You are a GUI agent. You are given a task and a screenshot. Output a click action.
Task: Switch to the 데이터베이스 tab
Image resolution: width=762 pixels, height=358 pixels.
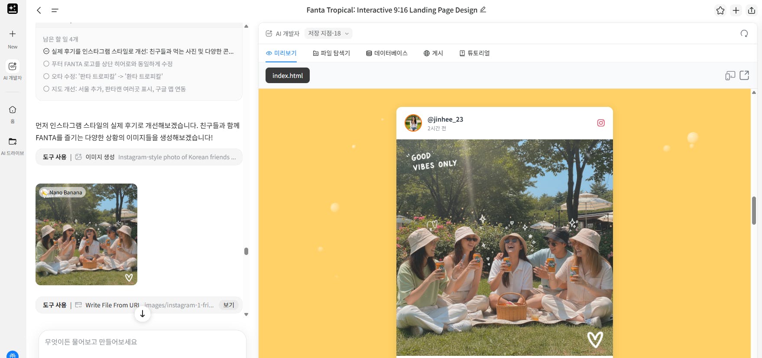point(387,53)
